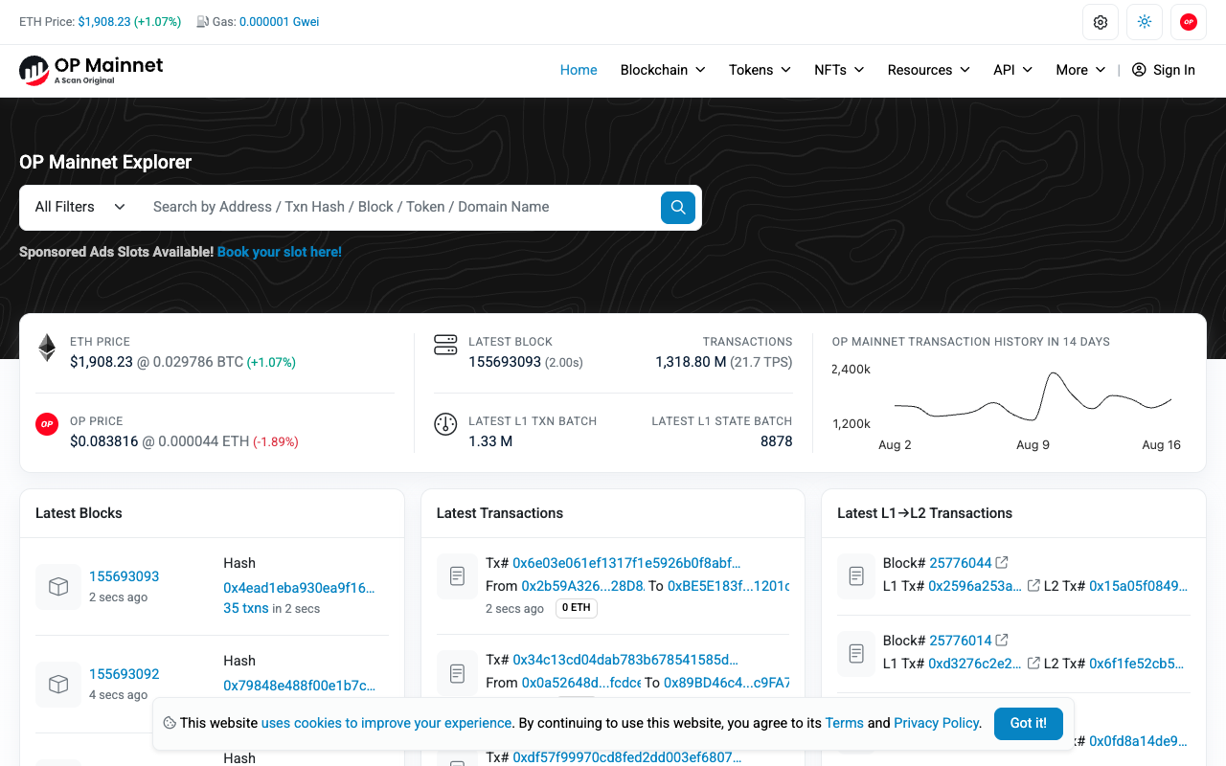Open L1 Tx 0xd3276c2e2 link

point(975,664)
